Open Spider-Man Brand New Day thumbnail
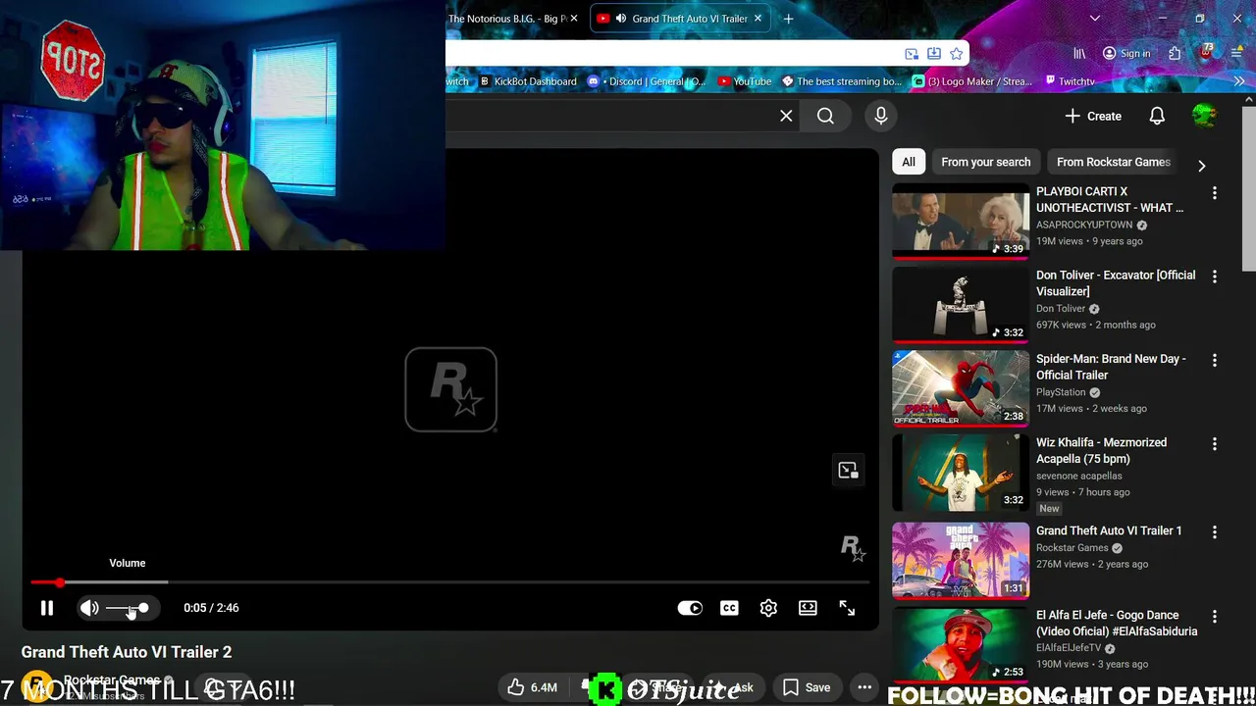 [961, 388]
